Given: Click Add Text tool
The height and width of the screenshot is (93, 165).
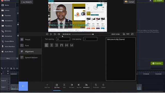Looking at the screenshot, I should pos(47,86).
